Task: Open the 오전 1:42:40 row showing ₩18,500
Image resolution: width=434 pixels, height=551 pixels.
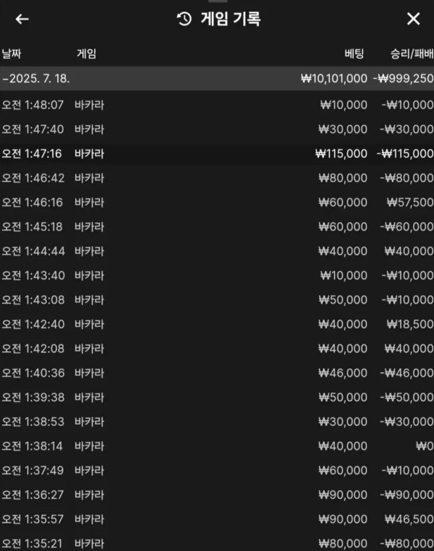Action: [x=217, y=324]
